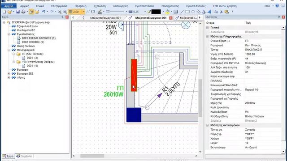Image resolution: width=287 pixels, height=161 pixels.
Task: Toggle the grid display button
Action: tap(70, 12)
